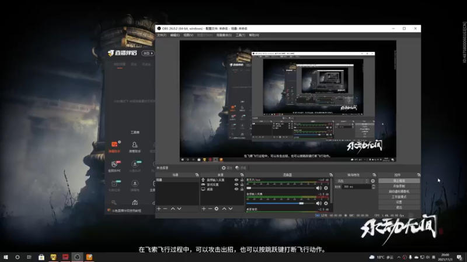Image resolution: width=467 pixels, height=262 pixels.
Task: Move scene up with arrow icon
Action: coord(173,209)
